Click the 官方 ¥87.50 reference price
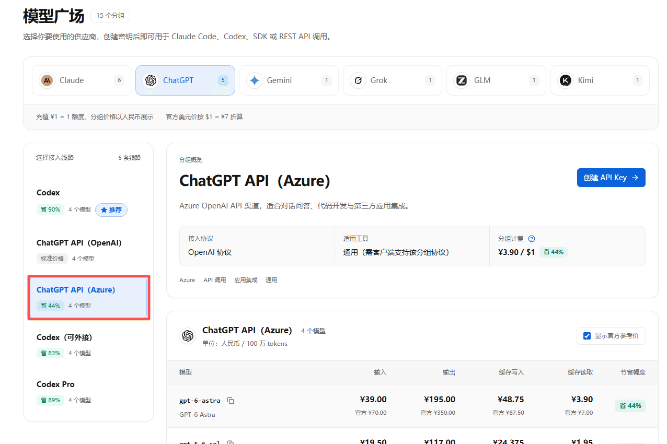The height and width of the screenshot is (444, 667). click(508, 413)
